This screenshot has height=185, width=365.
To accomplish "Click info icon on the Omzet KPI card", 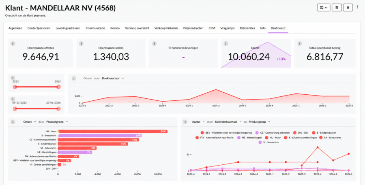I will click(226, 43).
